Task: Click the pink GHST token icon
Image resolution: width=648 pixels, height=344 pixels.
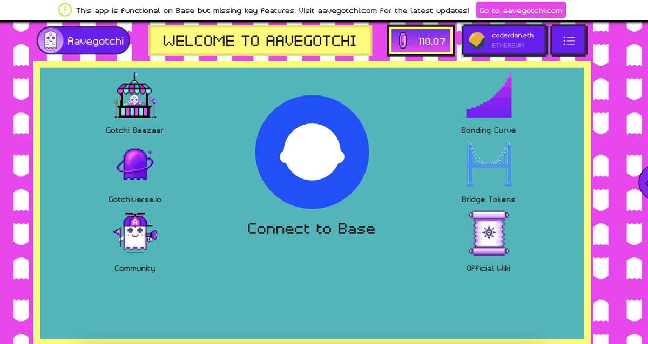Action: 402,41
